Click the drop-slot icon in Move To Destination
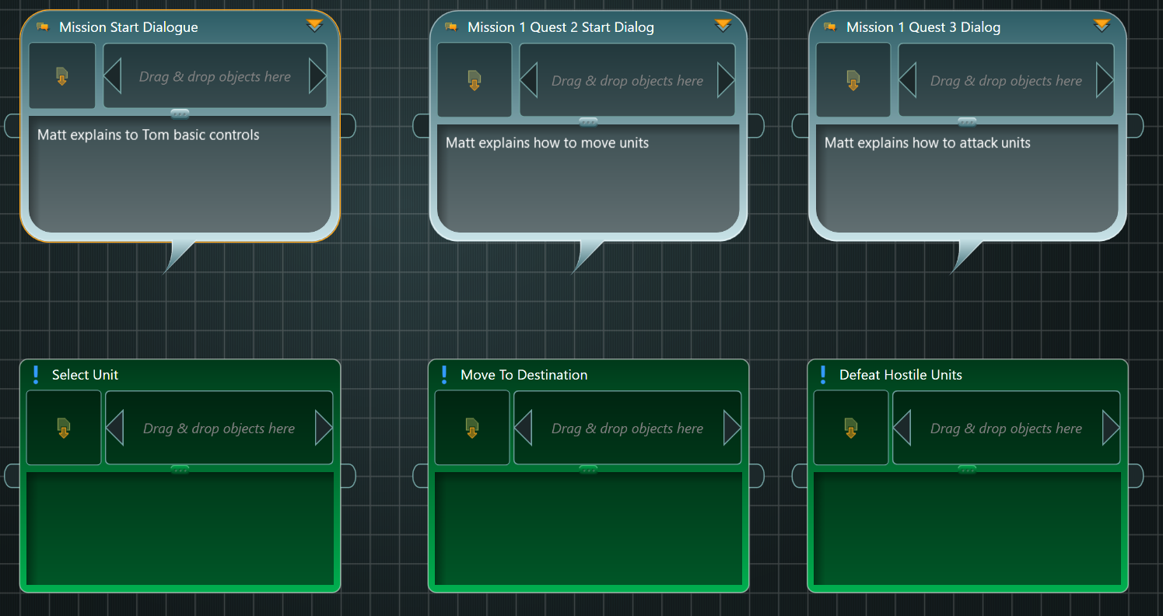Image resolution: width=1163 pixels, height=616 pixels. 472,428
